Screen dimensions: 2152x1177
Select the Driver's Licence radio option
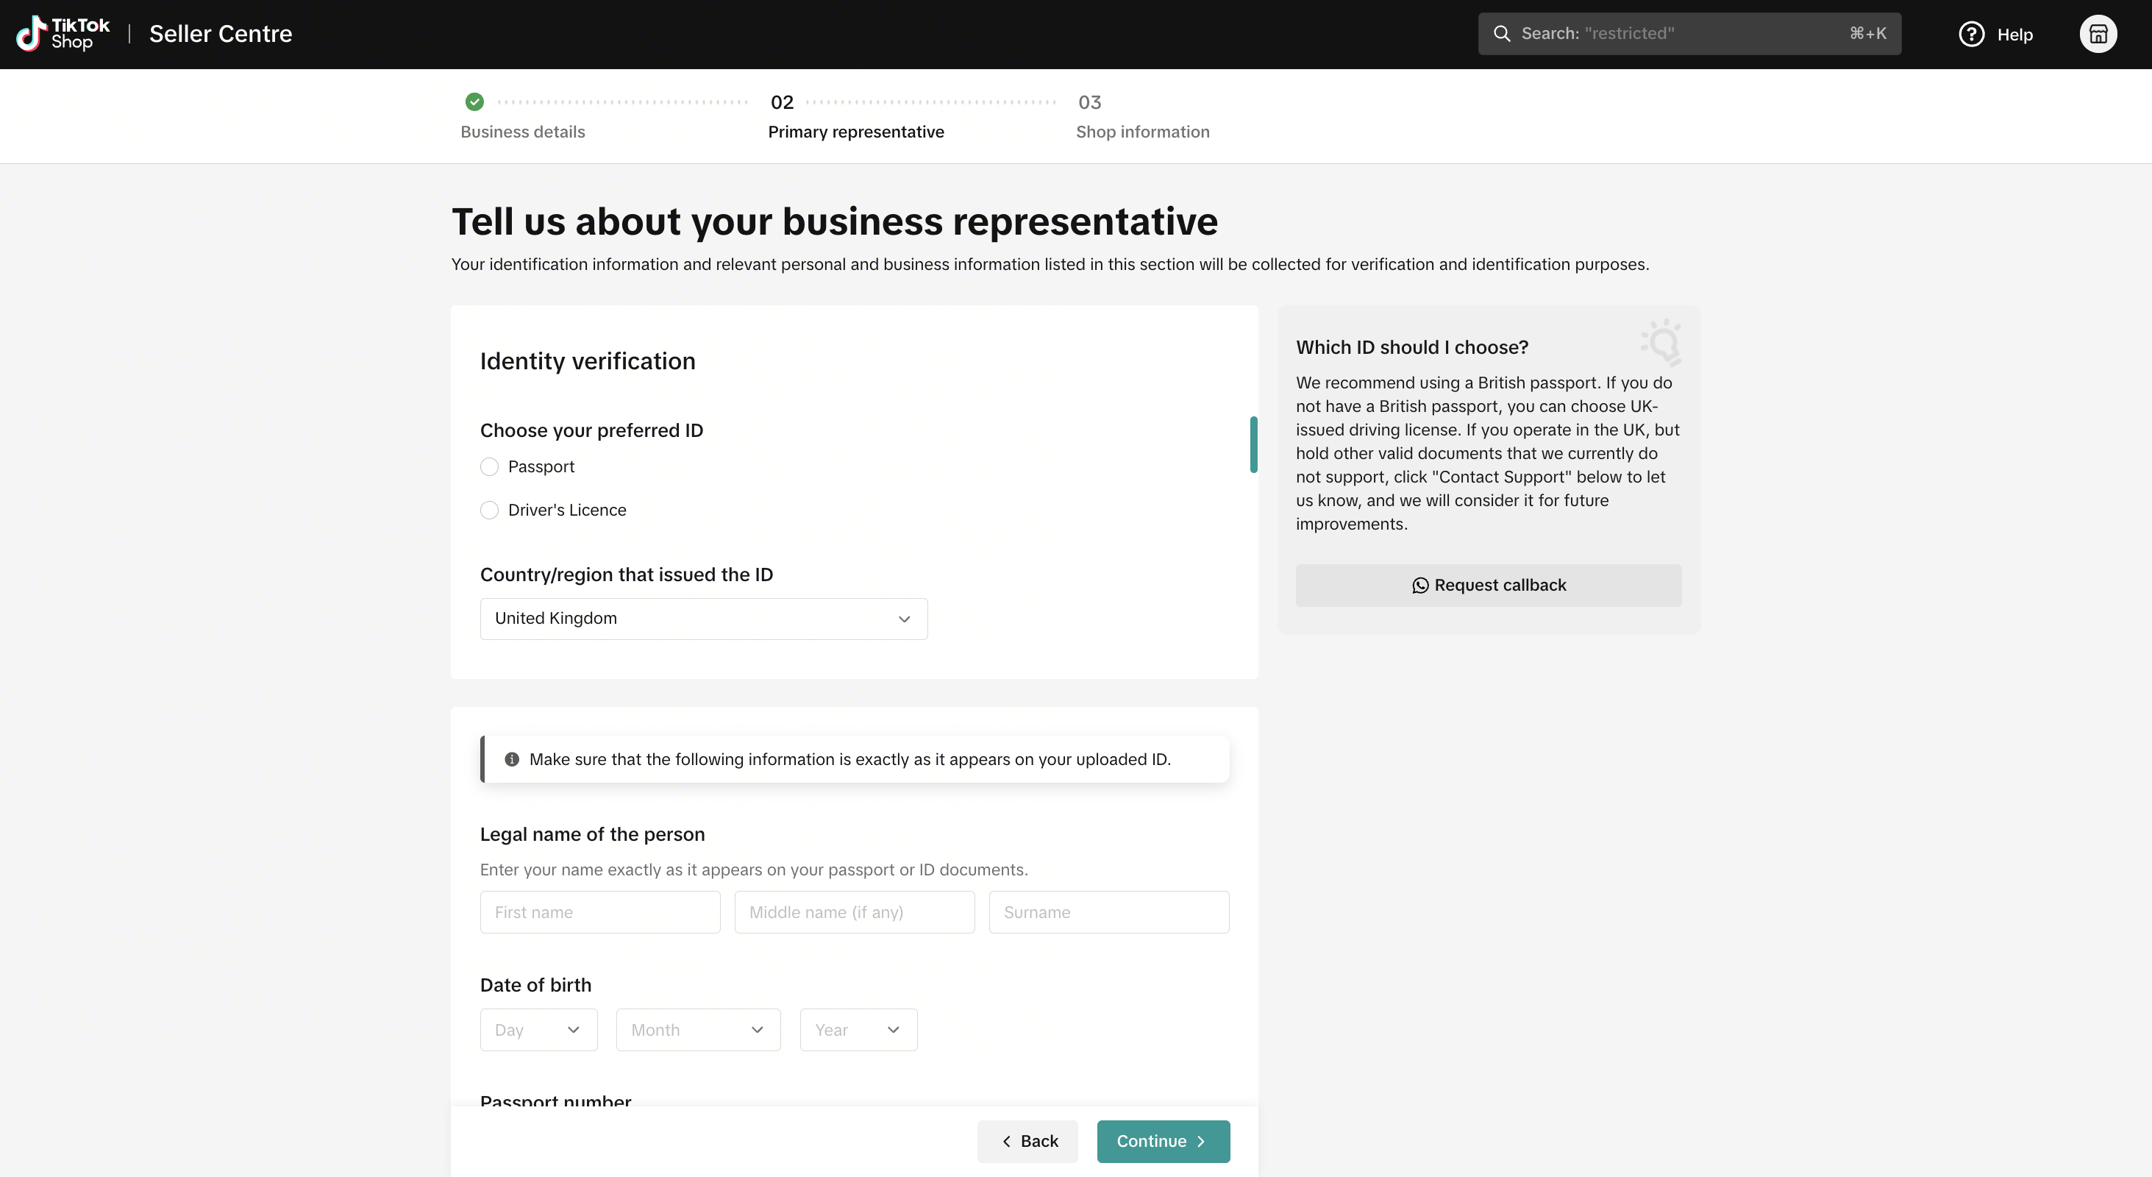pyautogui.click(x=490, y=511)
